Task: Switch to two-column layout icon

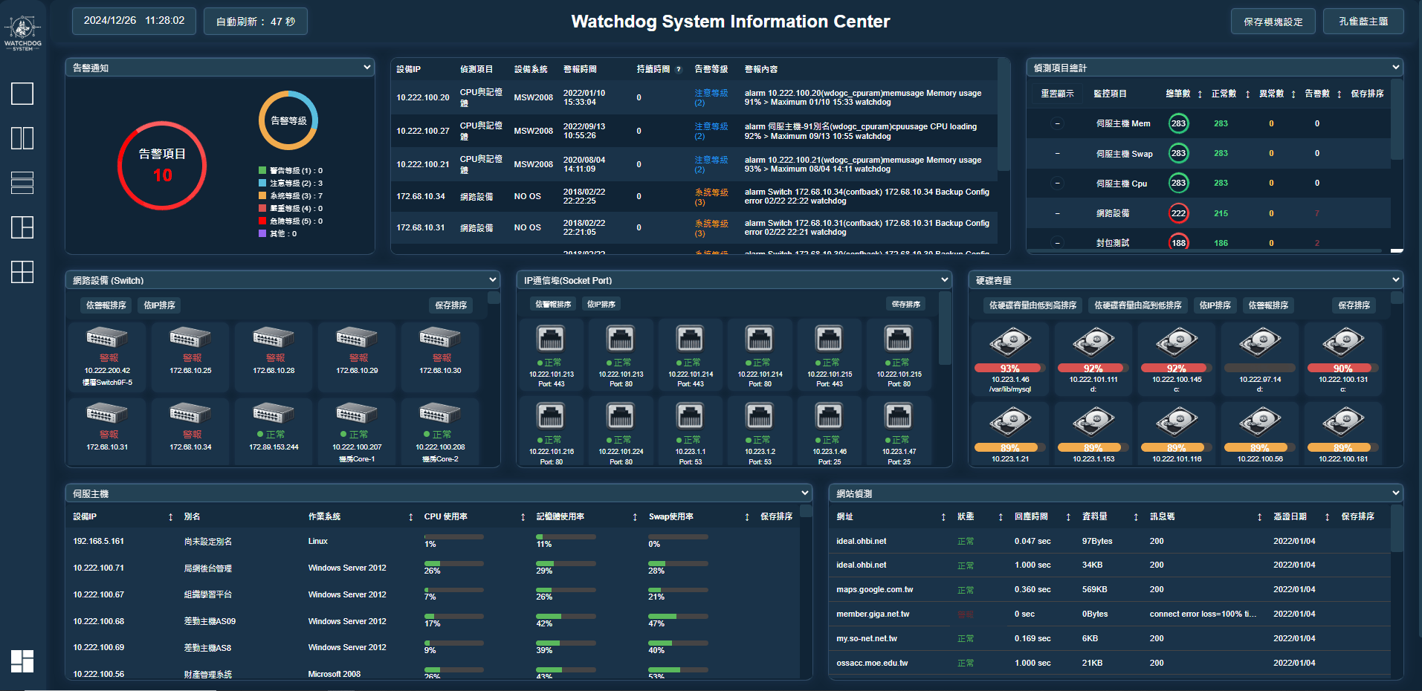Action: 22,138
